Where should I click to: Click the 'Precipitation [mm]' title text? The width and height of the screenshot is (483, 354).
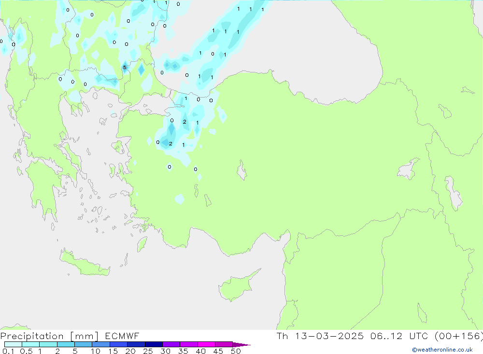[x=49, y=336]
